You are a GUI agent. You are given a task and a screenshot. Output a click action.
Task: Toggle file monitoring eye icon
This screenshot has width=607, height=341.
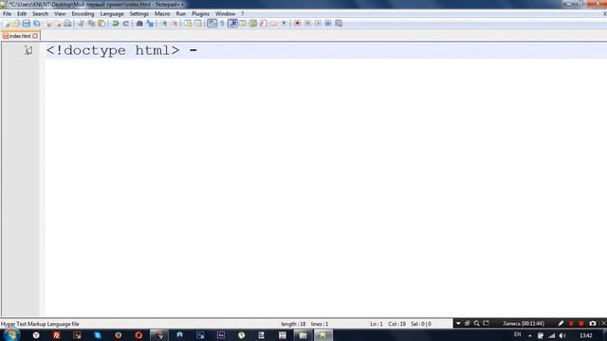(284, 24)
